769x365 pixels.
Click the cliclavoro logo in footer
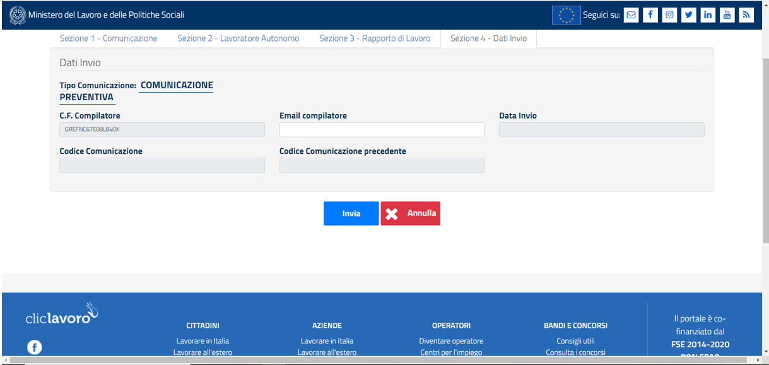pos(62,315)
